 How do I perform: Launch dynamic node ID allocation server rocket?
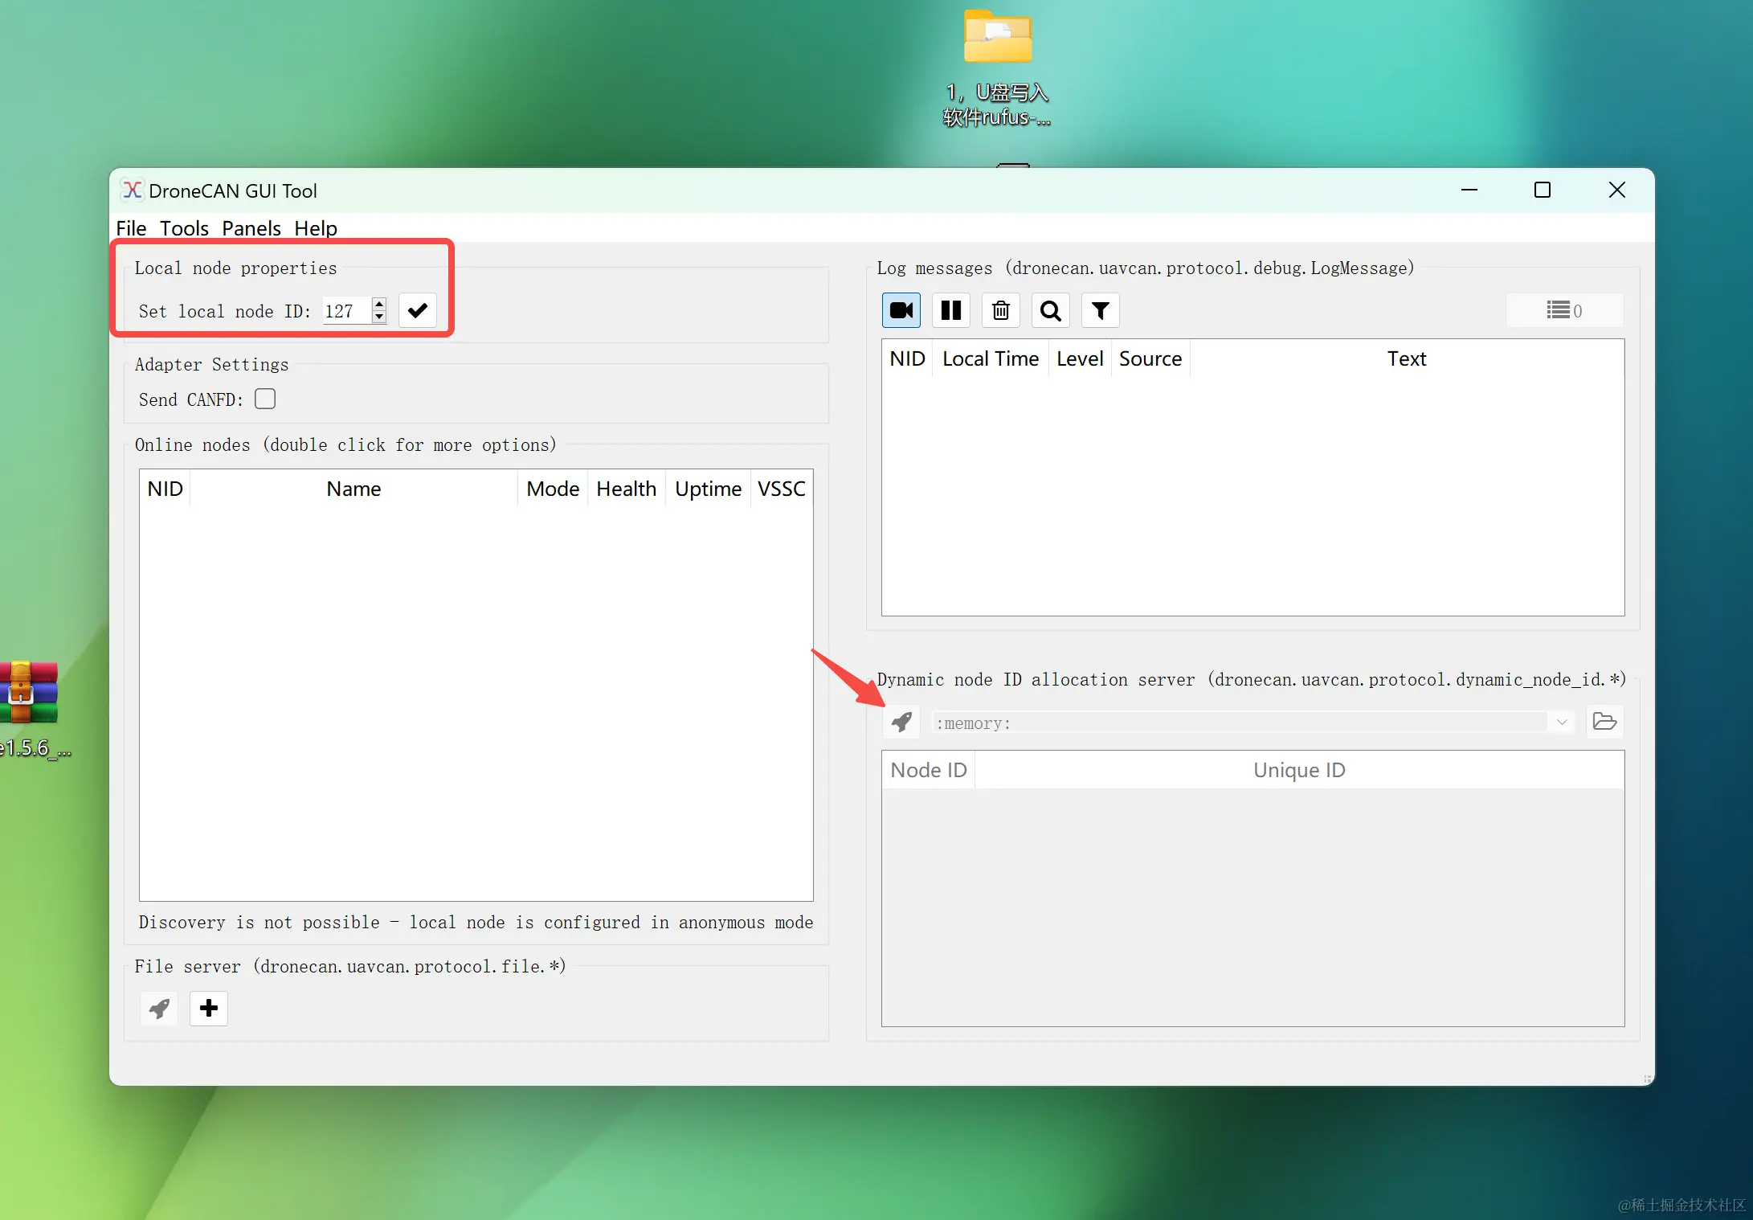[x=901, y=722]
